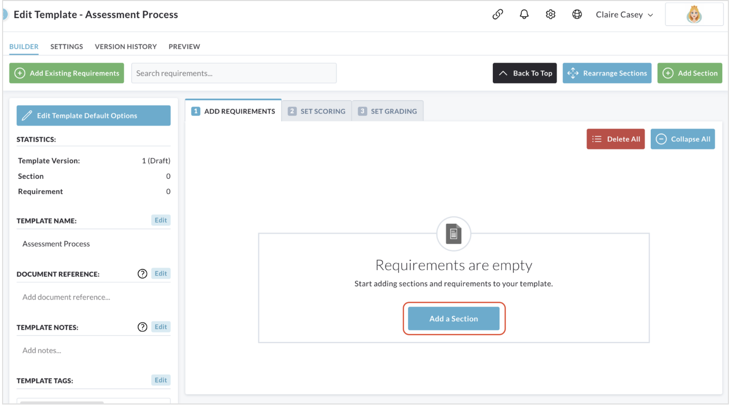
Task: Open the notifications bell icon
Action: (x=524, y=14)
